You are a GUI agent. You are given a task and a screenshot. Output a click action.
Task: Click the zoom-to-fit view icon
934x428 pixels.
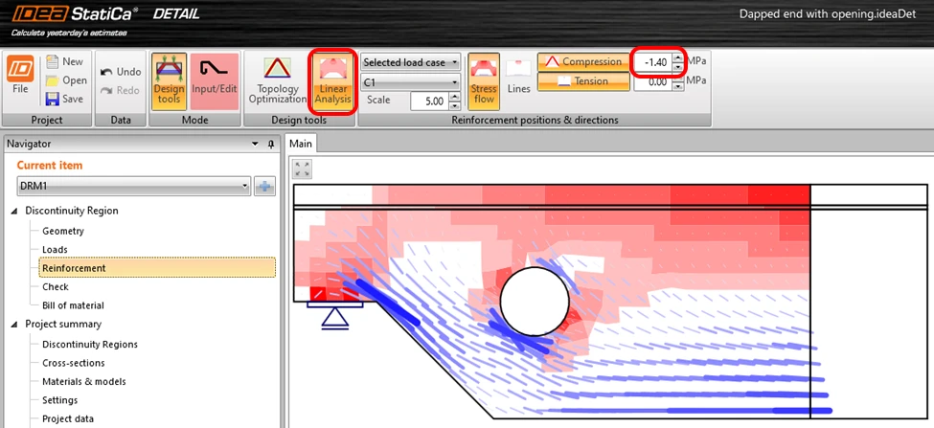point(303,169)
